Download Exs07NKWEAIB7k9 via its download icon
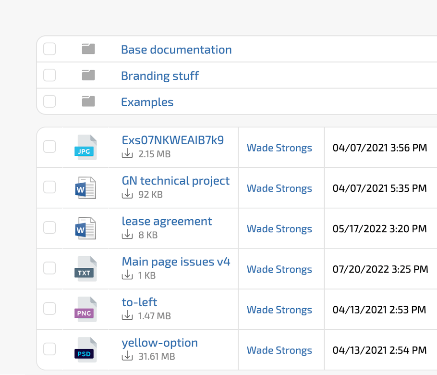The width and height of the screenshot is (437, 375). click(x=127, y=153)
